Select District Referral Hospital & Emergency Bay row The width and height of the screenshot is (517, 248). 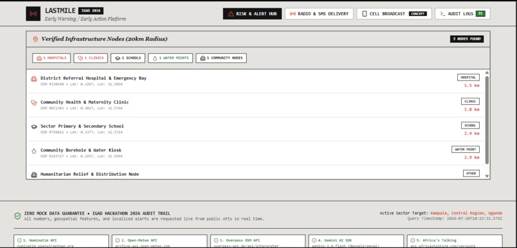pyautogui.click(x=255, y=81)
